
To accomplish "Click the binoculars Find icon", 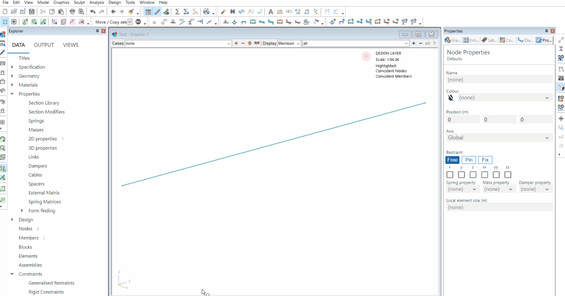I will pos(233,12).
